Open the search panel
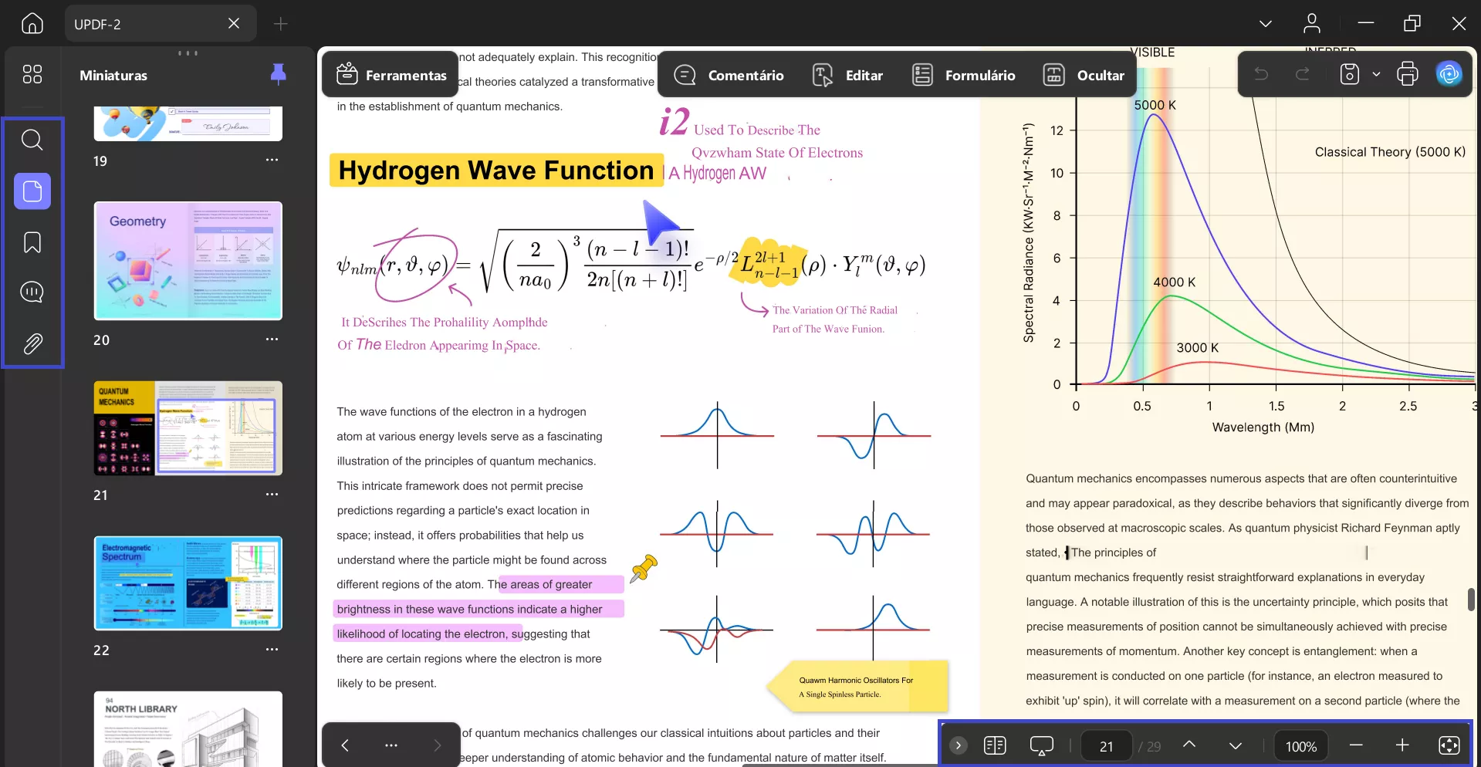Viewport: 1481px width, 767px height. (x=32, y=140)
